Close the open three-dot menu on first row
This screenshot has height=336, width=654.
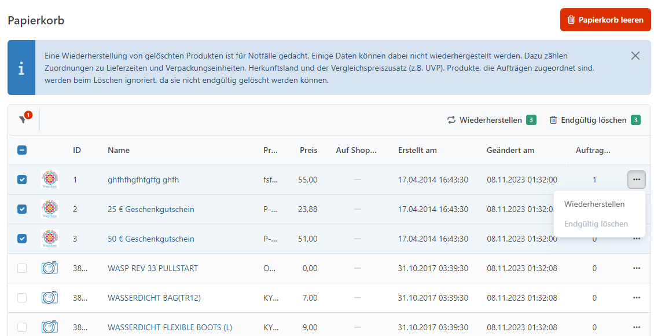[x=637, y=180]
